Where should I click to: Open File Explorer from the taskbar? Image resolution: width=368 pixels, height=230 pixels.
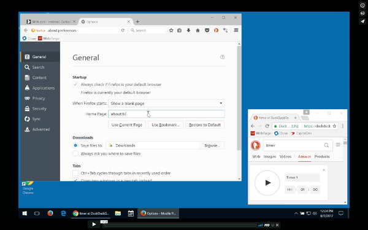click(118, 213)
